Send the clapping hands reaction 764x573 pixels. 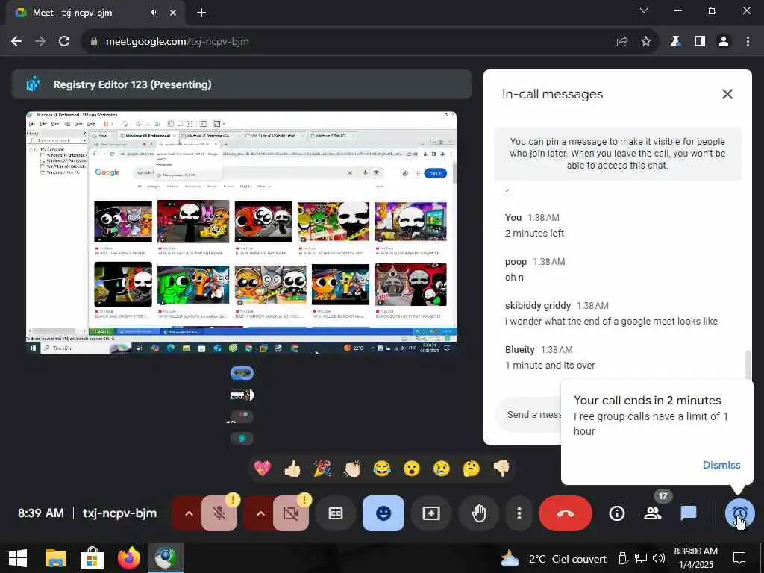(x=352, y=469)
